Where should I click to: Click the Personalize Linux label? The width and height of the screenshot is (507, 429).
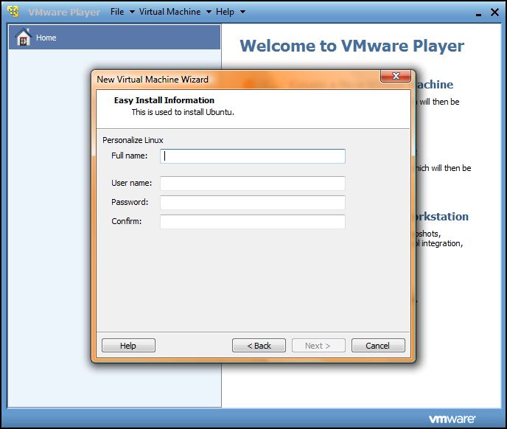[x=133, y=140]
